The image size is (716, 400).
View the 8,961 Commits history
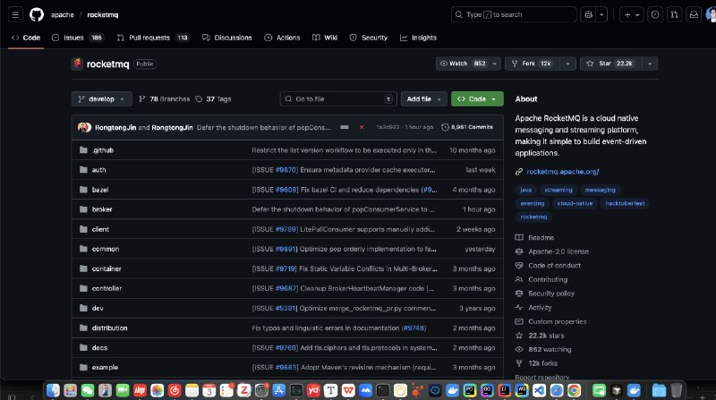(466, 127)
